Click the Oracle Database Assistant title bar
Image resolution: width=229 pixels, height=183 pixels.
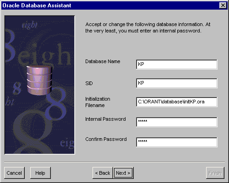(110, 5)
